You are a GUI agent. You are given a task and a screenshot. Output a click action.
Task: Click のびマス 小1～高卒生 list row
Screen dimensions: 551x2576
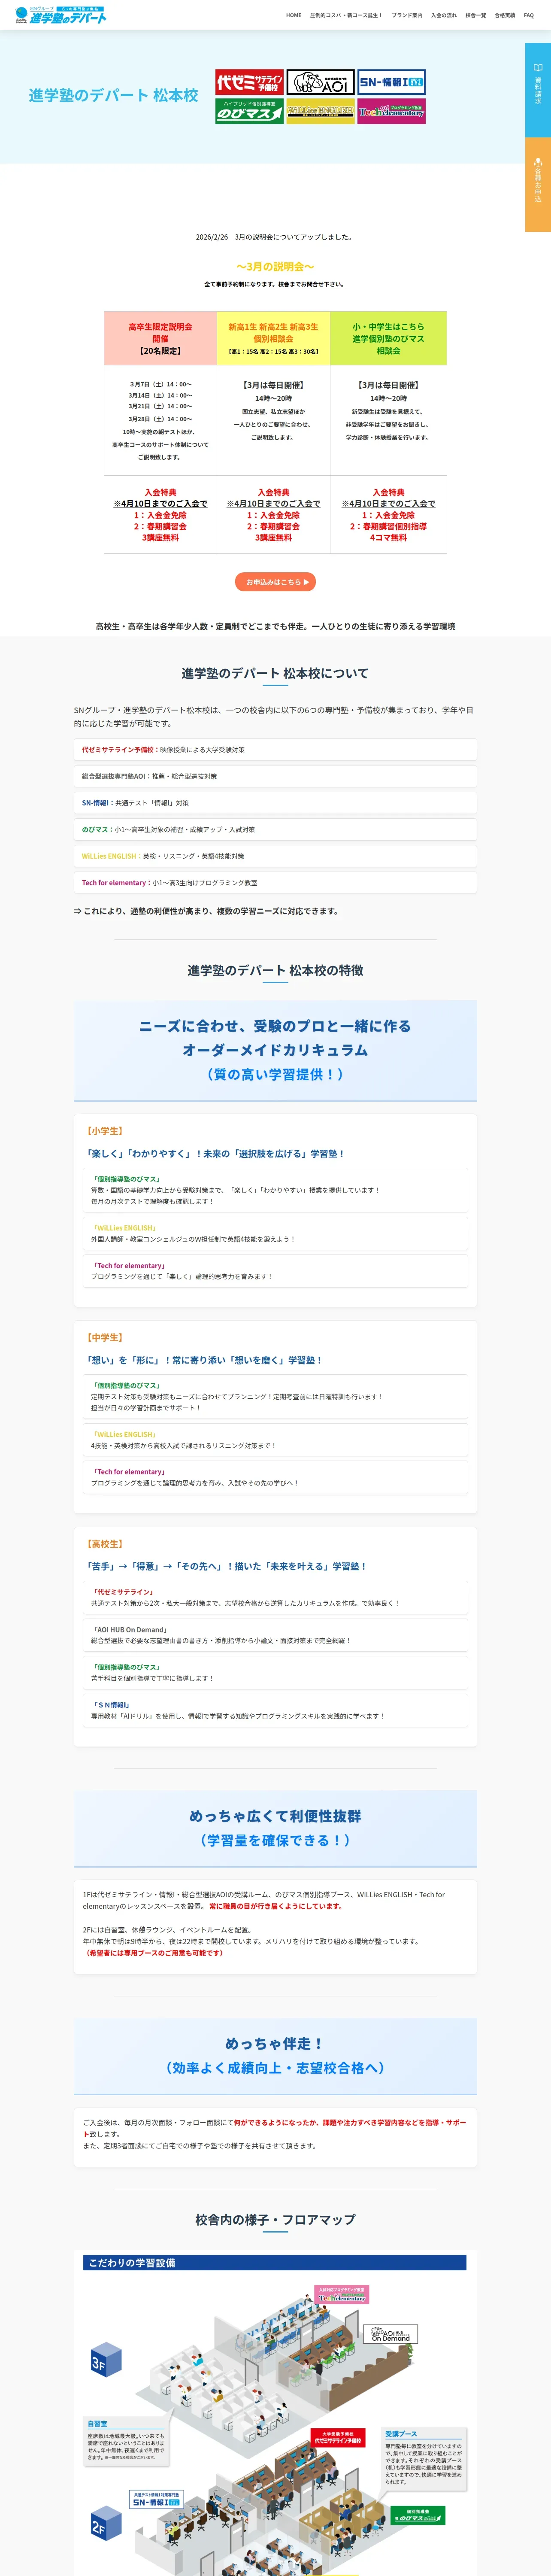click(275, 829)
